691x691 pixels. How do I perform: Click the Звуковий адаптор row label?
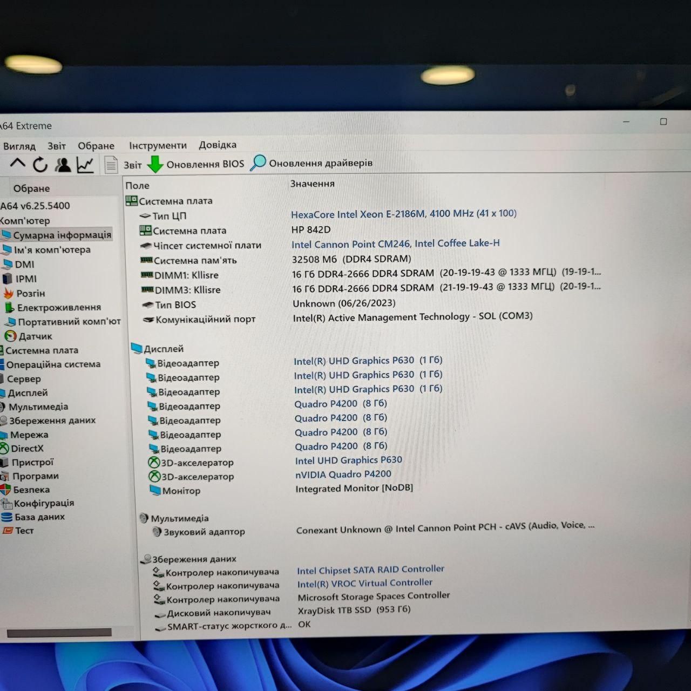pos(204,532)
